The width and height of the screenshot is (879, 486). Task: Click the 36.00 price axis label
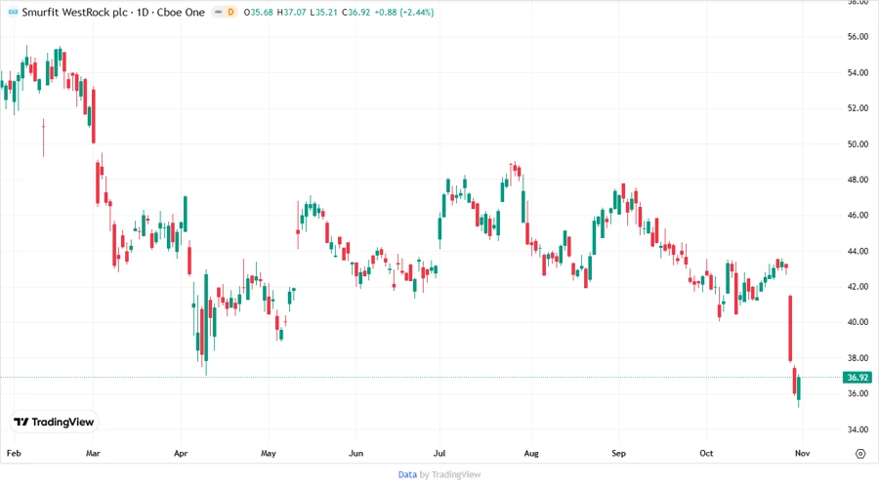858,393
